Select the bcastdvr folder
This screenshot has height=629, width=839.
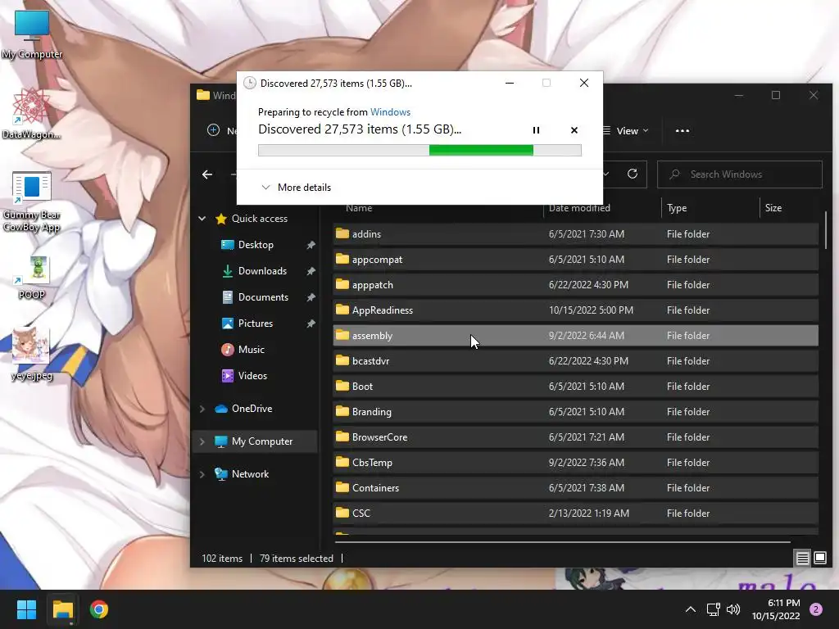click(575, 361)
